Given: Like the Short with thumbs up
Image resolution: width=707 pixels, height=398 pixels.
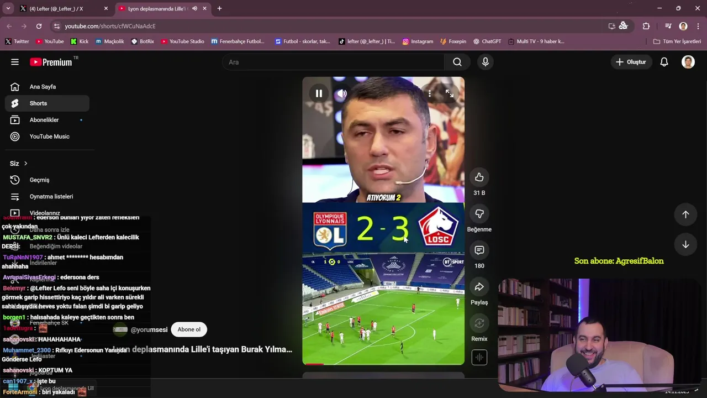Looking at the screenshot, I should coord(479,177).
